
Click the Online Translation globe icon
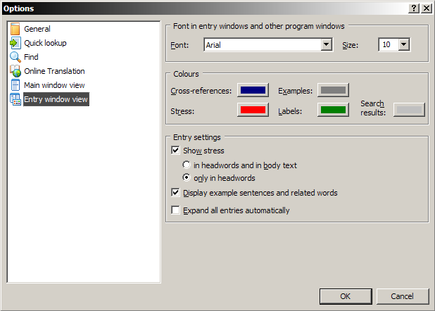click(x=15, y=71)
